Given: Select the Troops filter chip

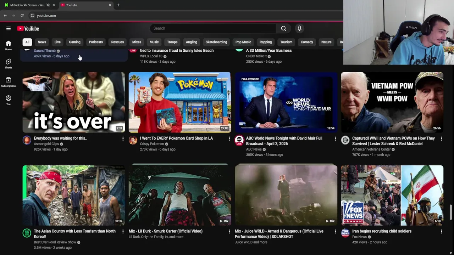Looking at the screenshot, I should coord(172,42).
